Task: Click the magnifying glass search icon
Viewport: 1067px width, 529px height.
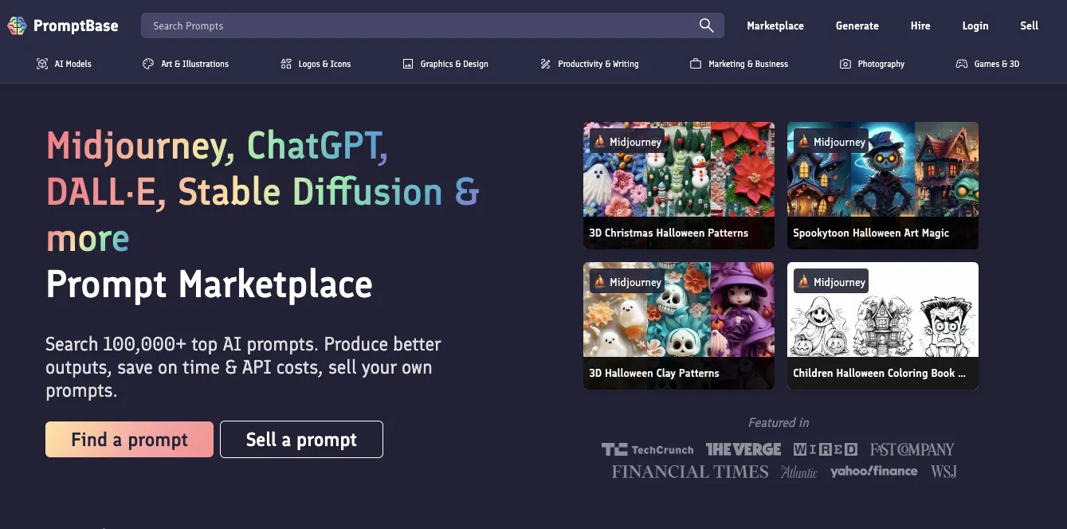Action: point(706,25)
